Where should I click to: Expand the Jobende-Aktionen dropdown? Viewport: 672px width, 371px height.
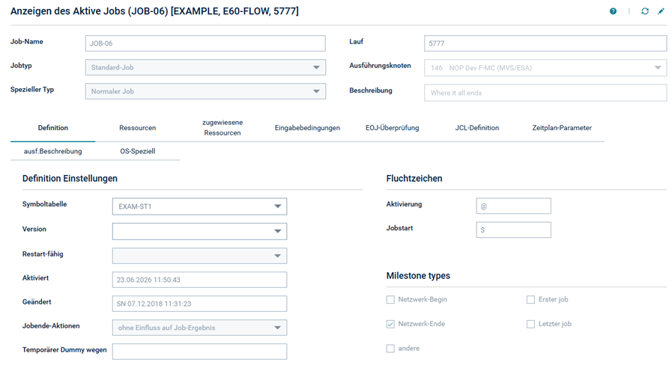pyautogui.click(x=199, y=328)
